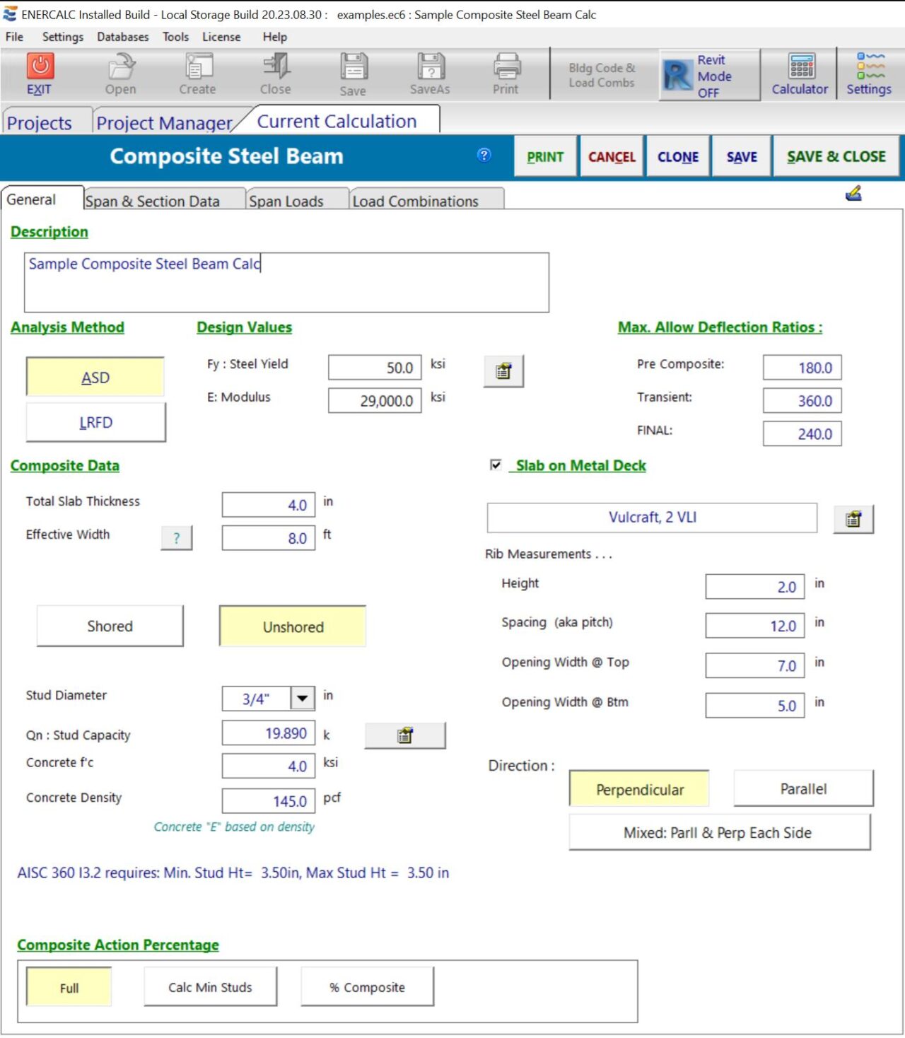905x1038 pixels.
Task: Click the stud capacity lookup icon
Action: (405, 735)
